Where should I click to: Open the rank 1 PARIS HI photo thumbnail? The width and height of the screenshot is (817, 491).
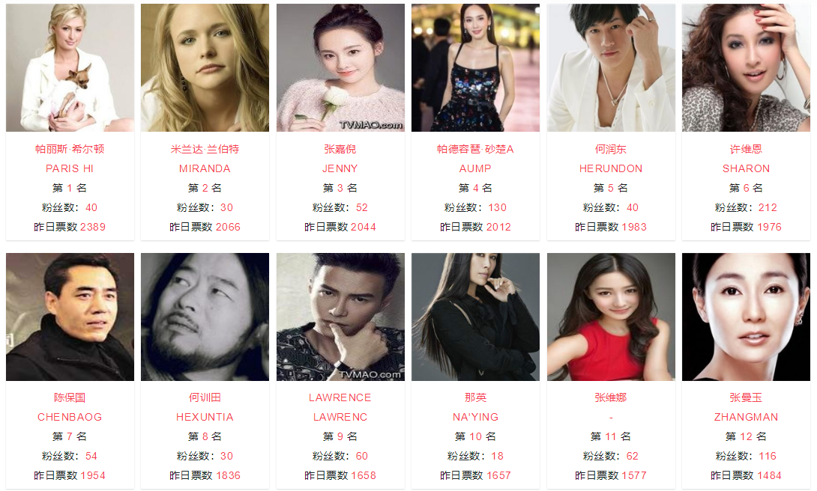pyautogui.click(x=70, y=67)
